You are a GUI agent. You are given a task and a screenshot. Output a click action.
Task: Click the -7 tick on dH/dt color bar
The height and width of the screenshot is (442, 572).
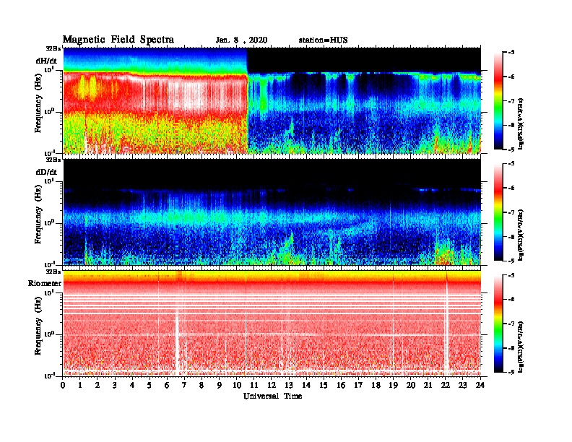pyautogui.click(x=511, y=101)
